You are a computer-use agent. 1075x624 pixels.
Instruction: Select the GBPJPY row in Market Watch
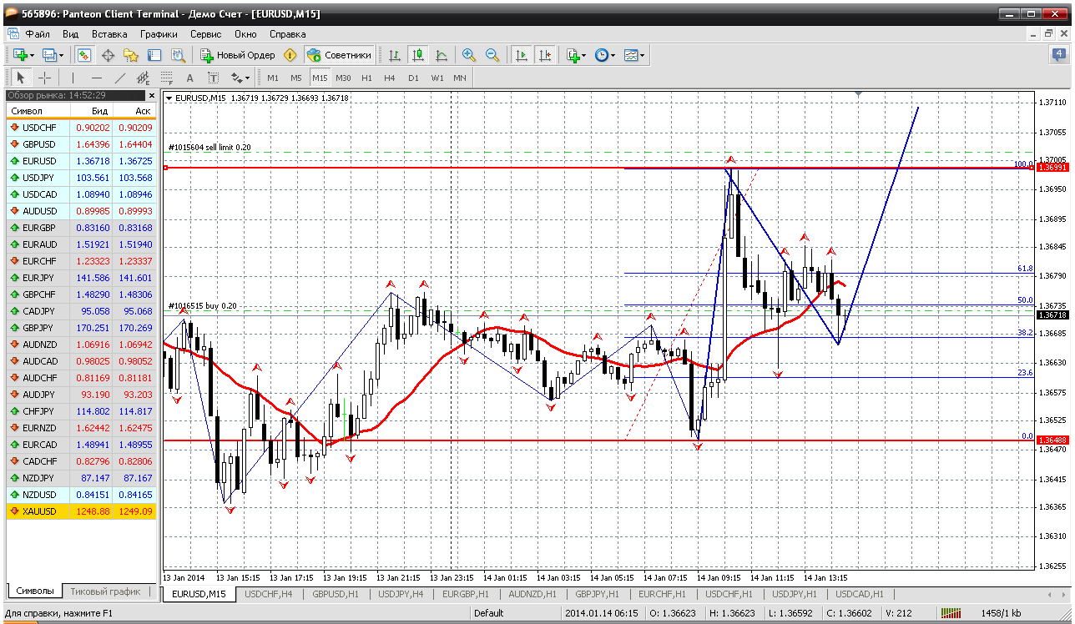[81, 328]
